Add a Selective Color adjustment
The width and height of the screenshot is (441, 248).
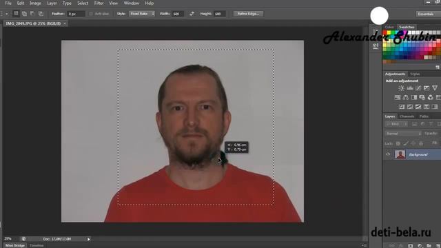click(427, 107)
